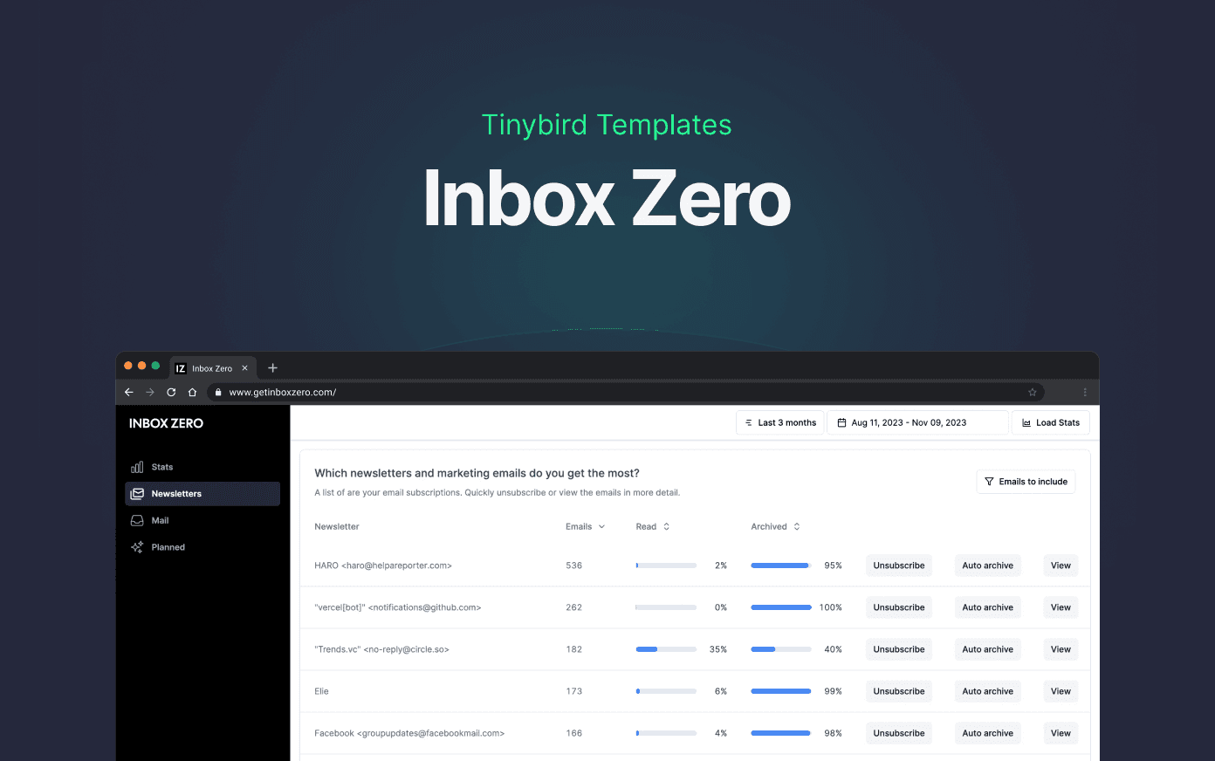Viewport: 1215px width, 761px height.
Task: Click the Load Stats button
Action: [x=1051, y=422]
